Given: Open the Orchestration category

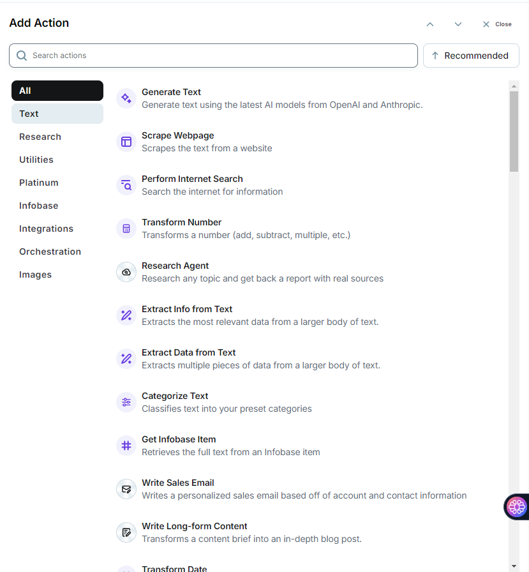Looking at the screenshot, I should [x=50, y=252].
